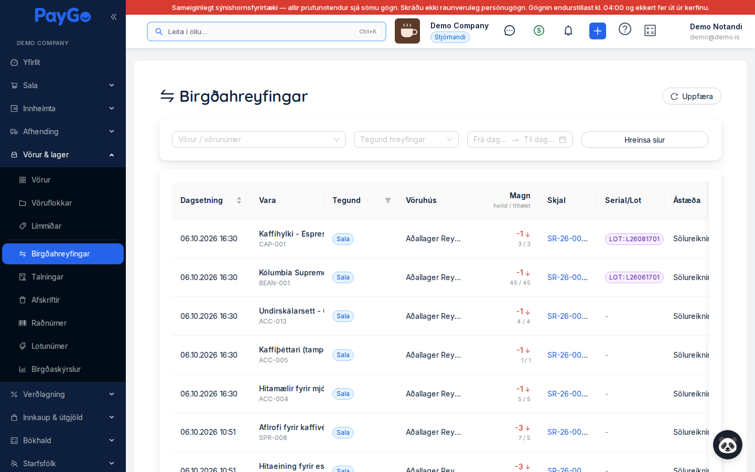
Task: Click the green dollar currency icon
Action: 539,31
